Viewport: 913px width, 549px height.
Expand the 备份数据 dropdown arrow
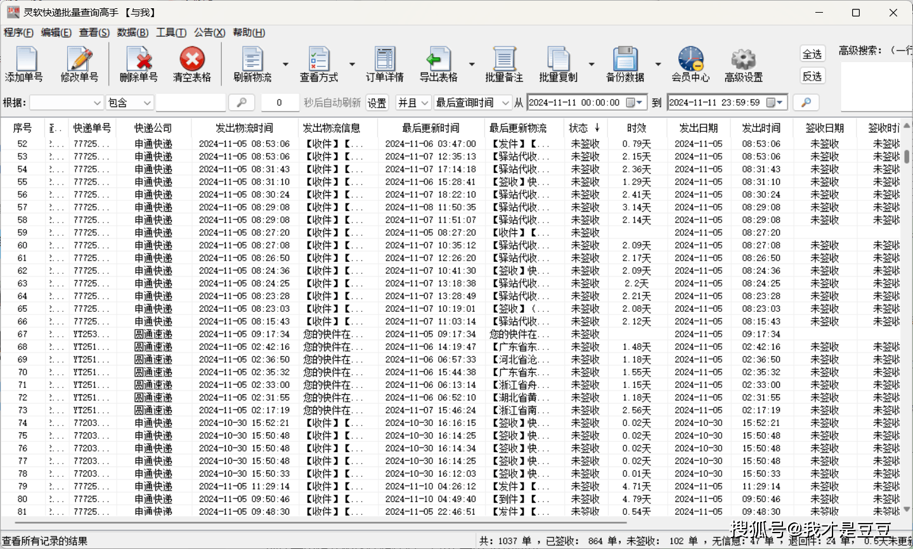click(658, 64)
